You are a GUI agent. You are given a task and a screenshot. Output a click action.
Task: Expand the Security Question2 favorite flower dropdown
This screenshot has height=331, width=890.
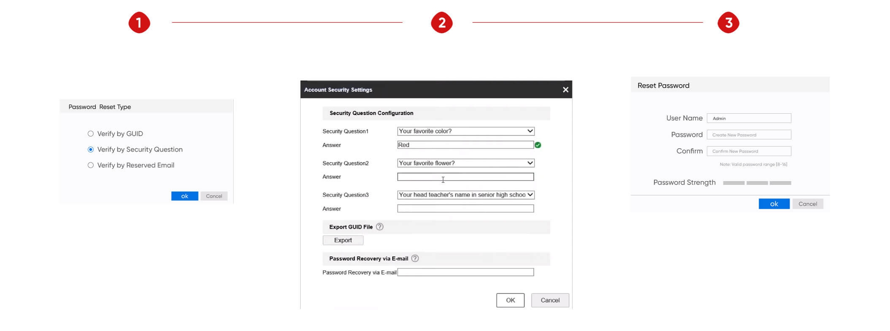(465, 163)
